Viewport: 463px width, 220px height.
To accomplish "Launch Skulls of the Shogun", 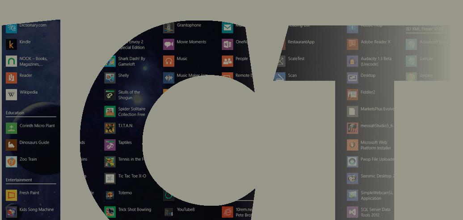I will 110,95.
